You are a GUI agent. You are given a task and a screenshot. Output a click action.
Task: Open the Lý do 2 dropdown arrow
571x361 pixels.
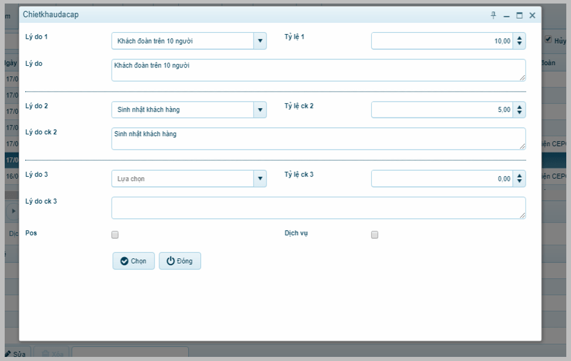[x=260, y=109]
